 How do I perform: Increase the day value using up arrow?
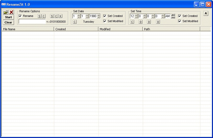[x=87, y=15]
